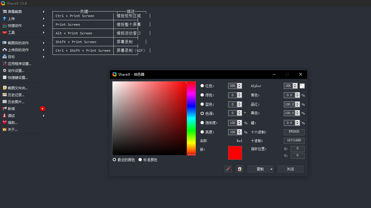Click the 十六进制 FF0000 input field
Screen dimensions: 371x208
(294, 132)
